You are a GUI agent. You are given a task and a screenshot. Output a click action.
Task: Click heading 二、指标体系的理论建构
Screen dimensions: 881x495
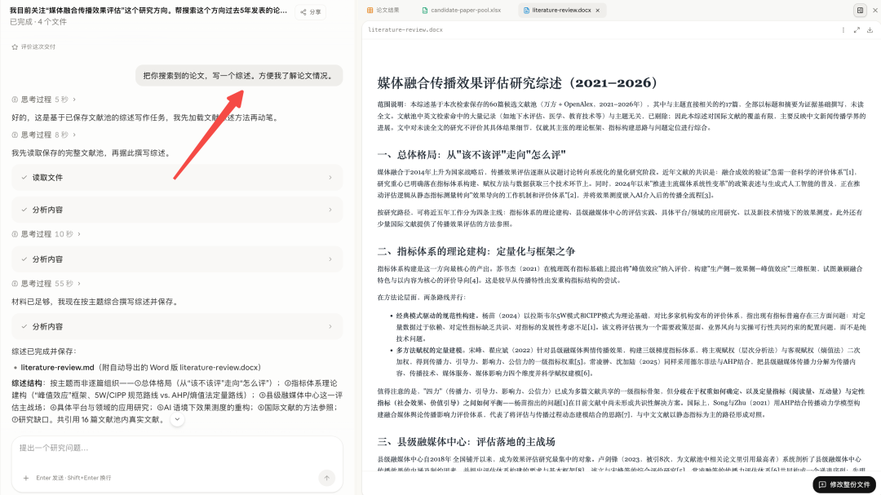(x=476, y=251)
